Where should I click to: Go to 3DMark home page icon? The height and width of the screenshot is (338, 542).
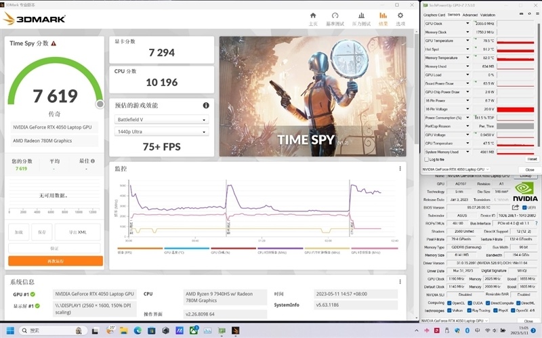coord(313,15)
